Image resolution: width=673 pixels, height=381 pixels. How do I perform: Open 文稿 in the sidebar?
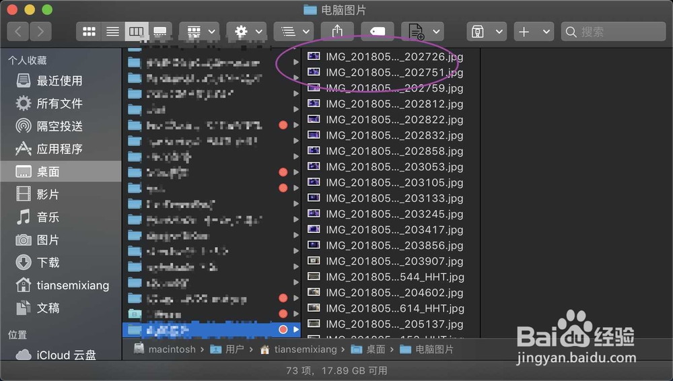point(61,308)
